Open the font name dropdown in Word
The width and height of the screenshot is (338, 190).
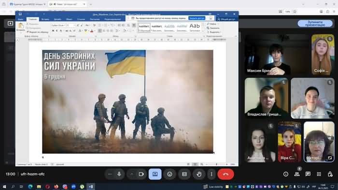tap(64, 26)
